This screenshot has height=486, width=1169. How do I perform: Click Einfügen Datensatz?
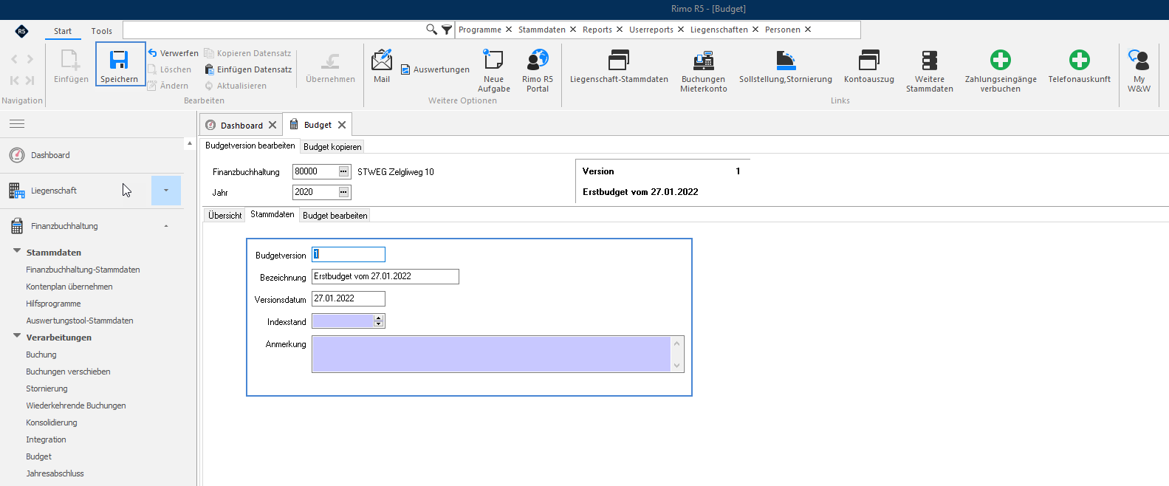[248, 69]
